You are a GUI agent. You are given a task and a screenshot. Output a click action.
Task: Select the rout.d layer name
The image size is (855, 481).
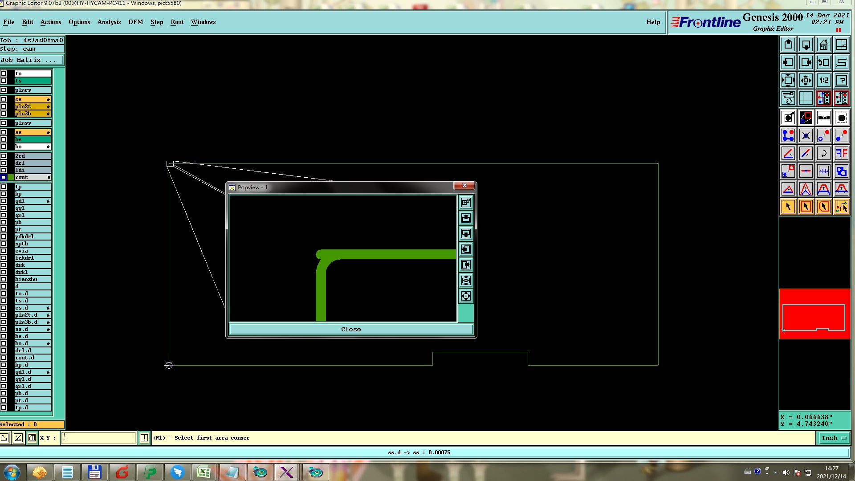(33, 358)
